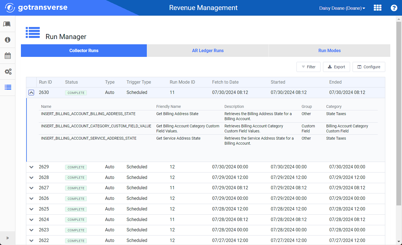
Task: Click Scheduled trigger type of run 2626
Action: click(x=137, y=198)
